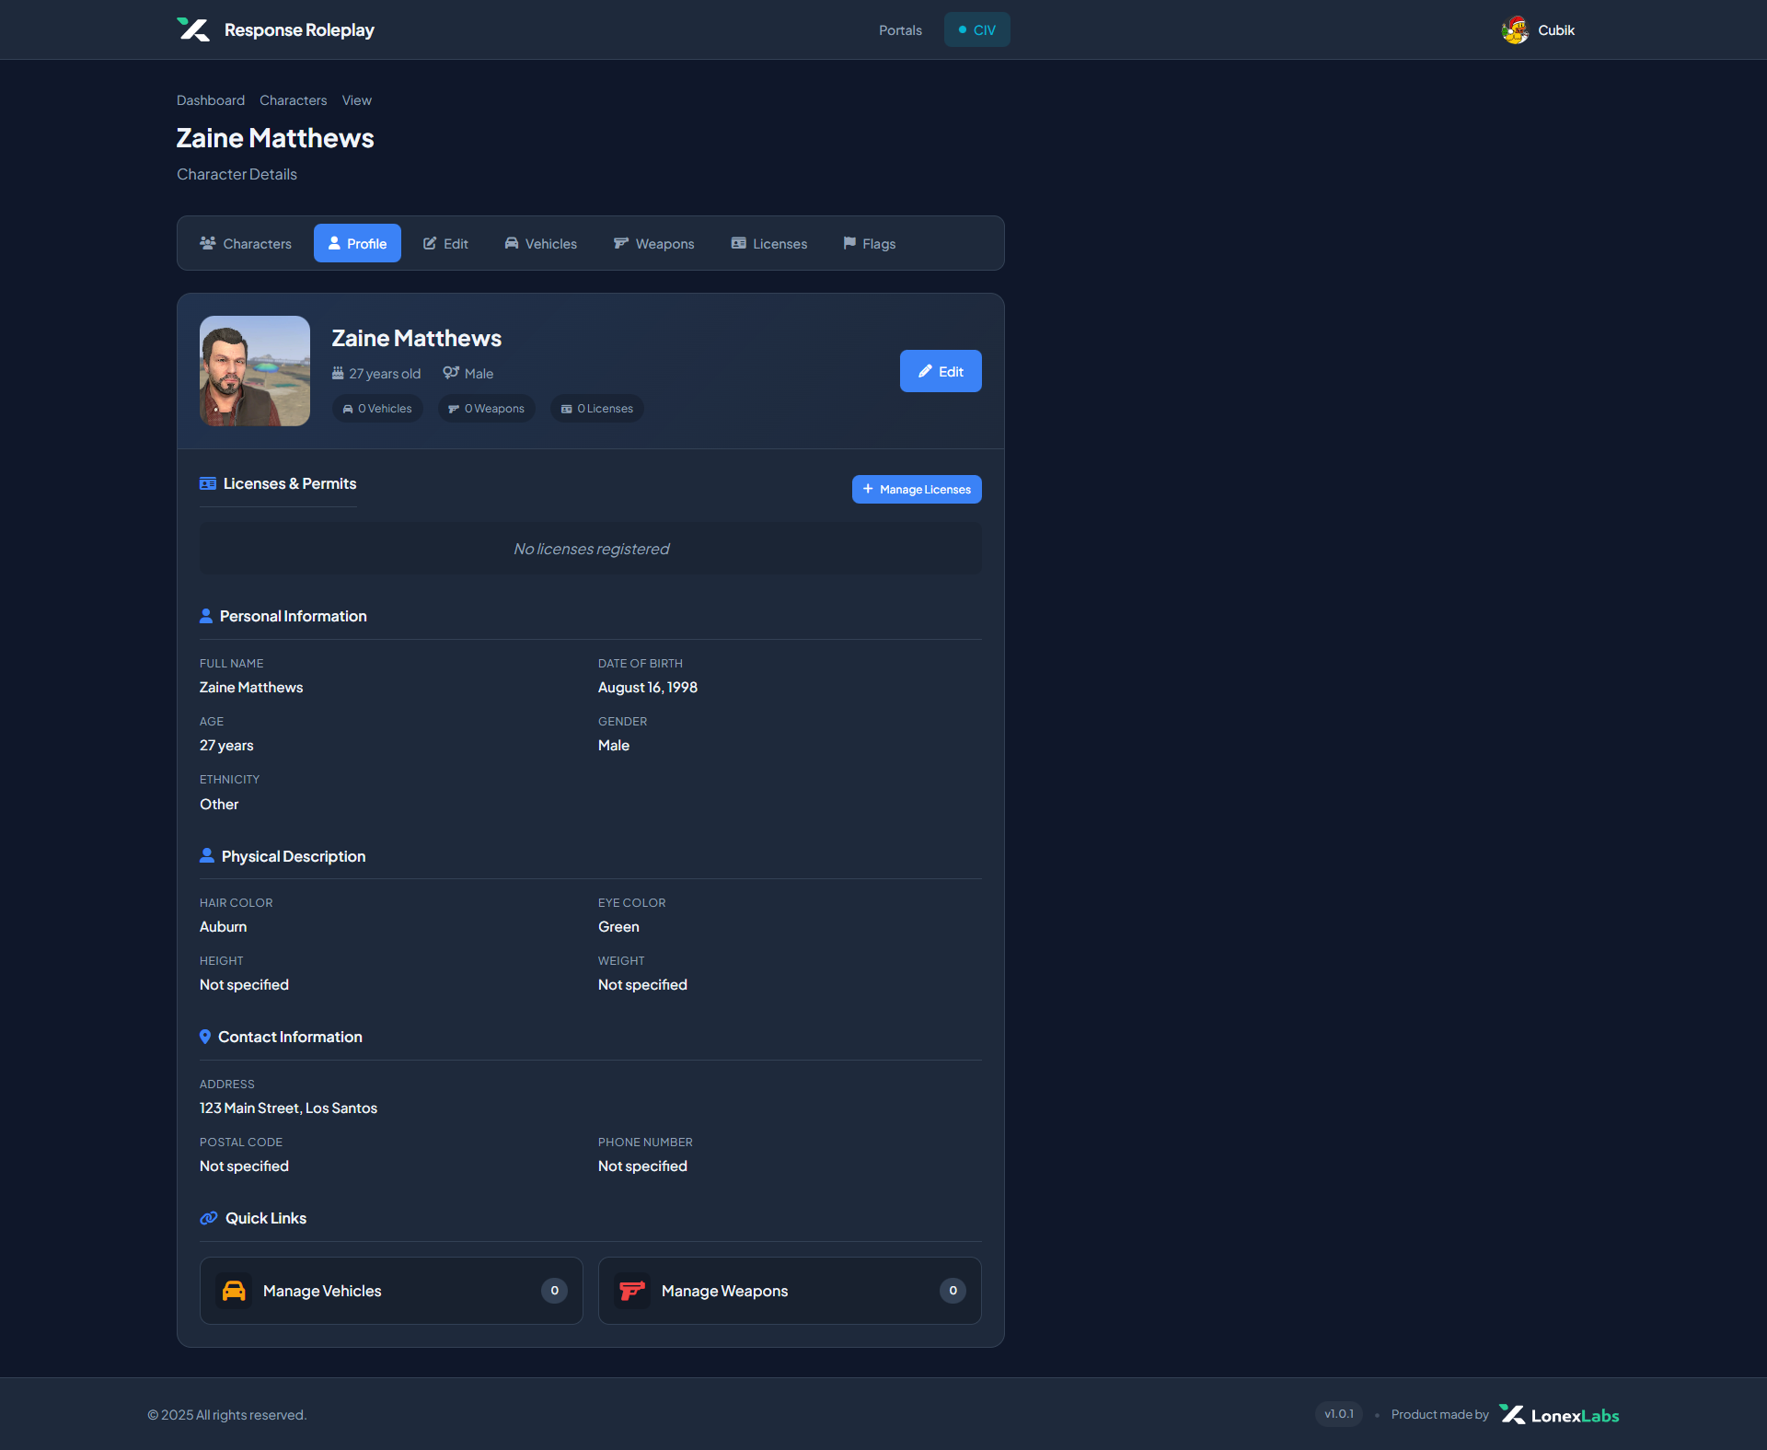Click the blue Edit button in profile header
This screenshot has width=1767, height=1450.
point(941,371)
